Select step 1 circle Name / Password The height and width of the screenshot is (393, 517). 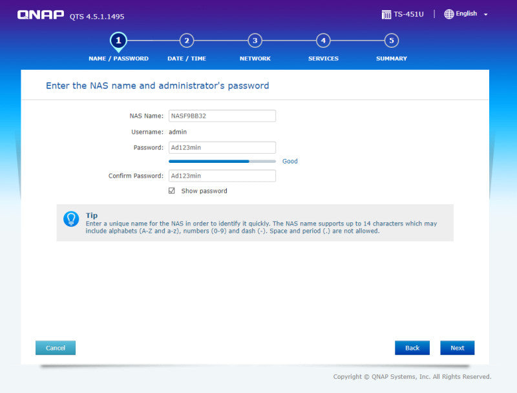point(118,41)
